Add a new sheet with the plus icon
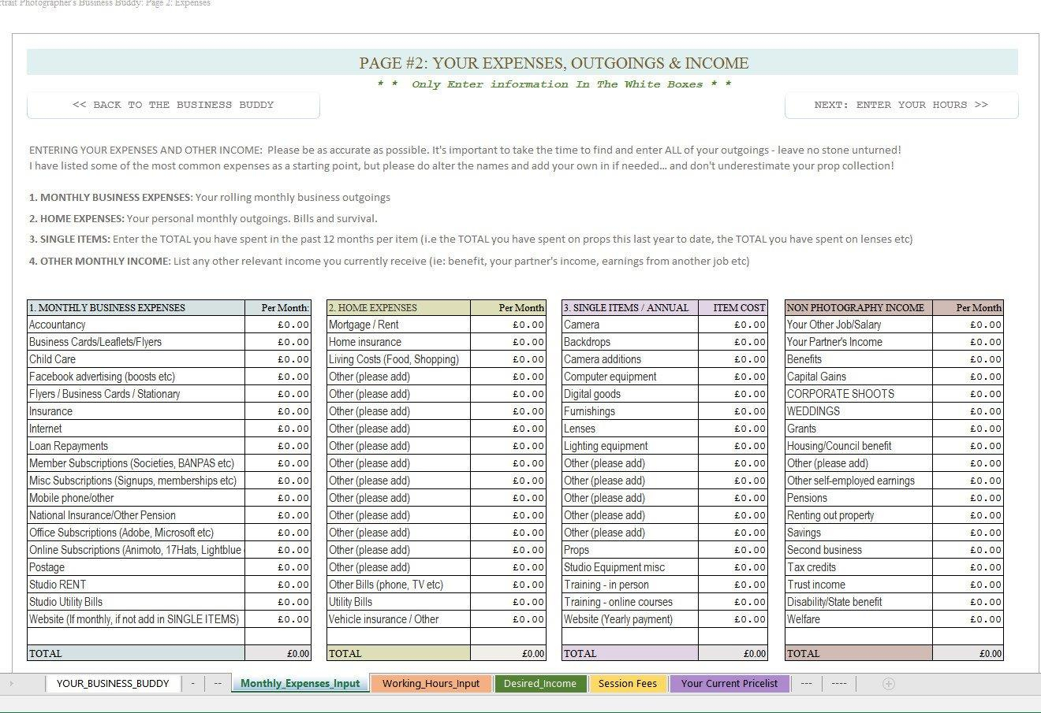Image resolution: width=1041 pixels, height=713 pixels. click(888, 684)
